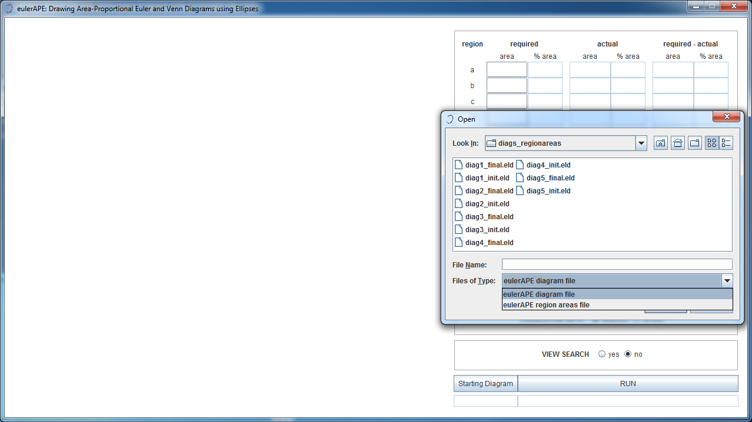Image resolution: width=752 pixels, height=422 pixels.
Task: Expand the Look In folder dropdown
Action: (641, 143)
